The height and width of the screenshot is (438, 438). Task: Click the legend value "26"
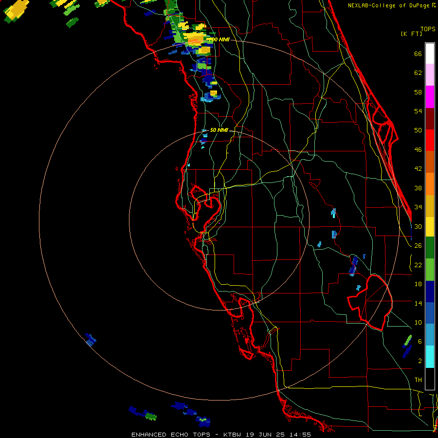click(418, 246)
